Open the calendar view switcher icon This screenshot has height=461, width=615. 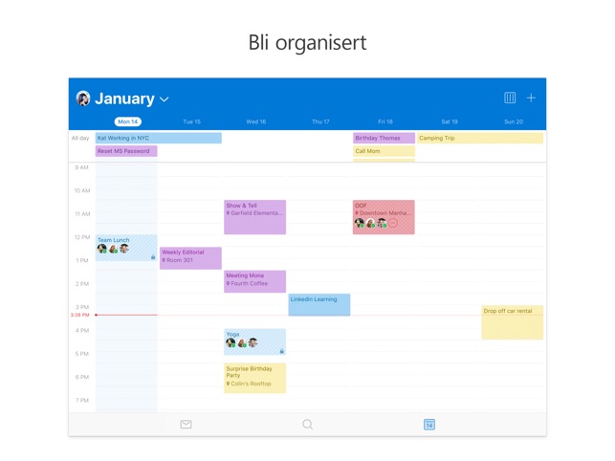tap(510, 98)
